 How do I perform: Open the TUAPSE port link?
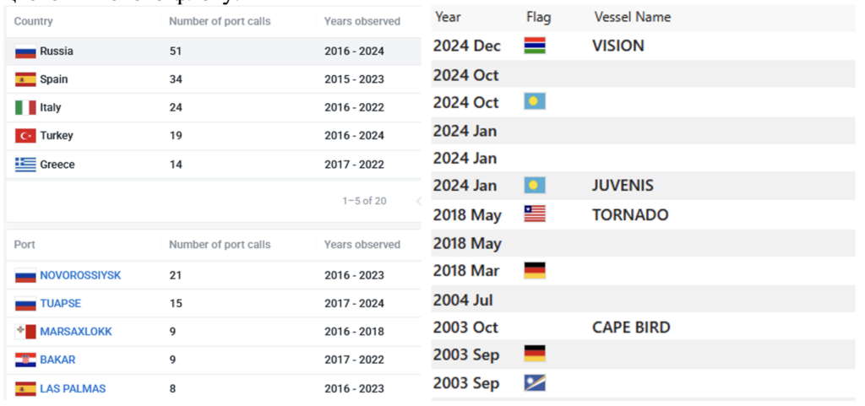point(60,303)
